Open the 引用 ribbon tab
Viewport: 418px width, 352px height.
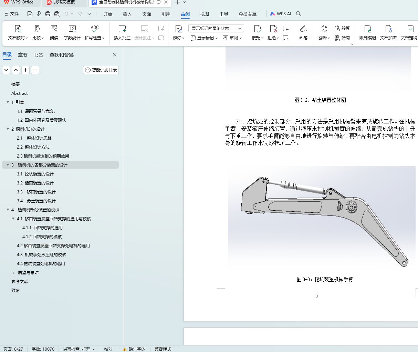pyautogui.click(x=166, y=14)
